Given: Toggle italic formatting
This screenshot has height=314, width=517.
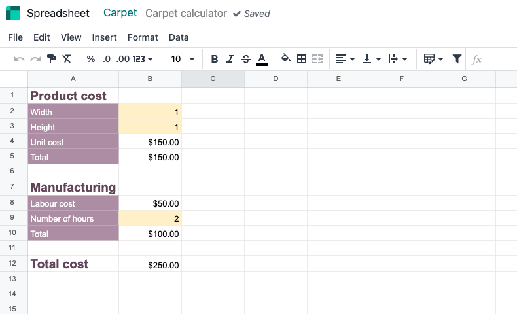Looking at the screenshot, I should [230, 59].
